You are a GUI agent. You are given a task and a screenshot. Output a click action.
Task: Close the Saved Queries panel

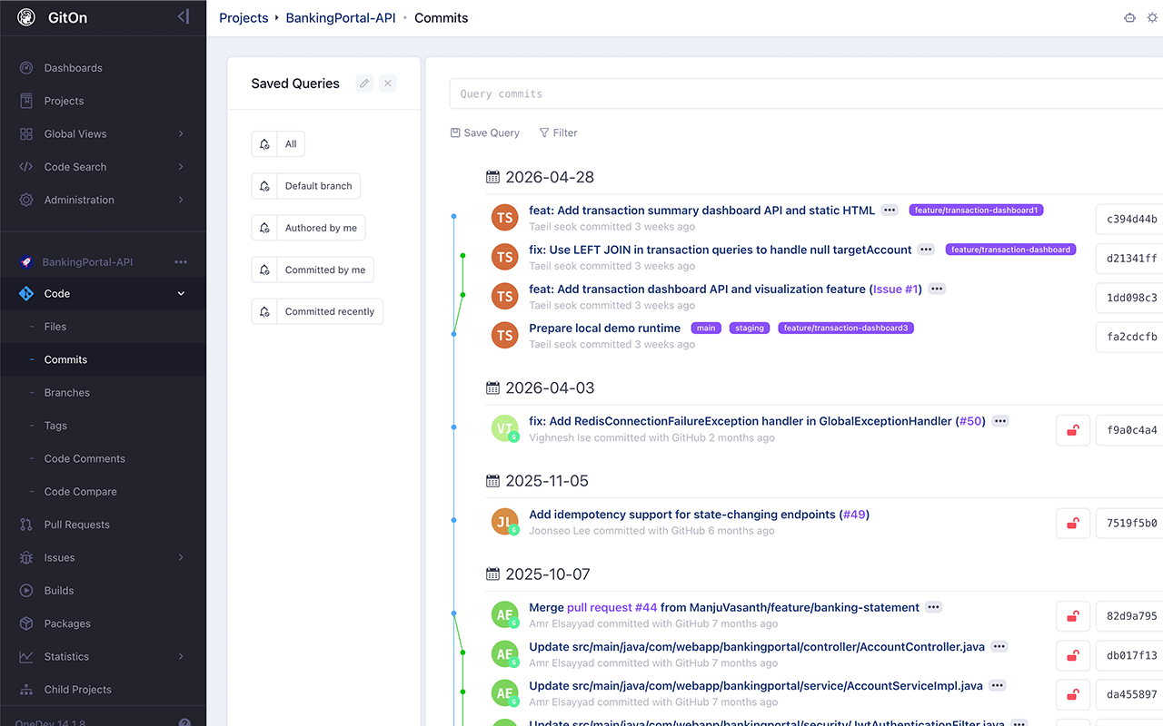tap(388, 83)
